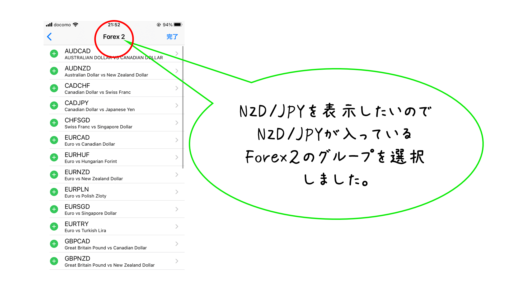Tap the 21:52 clock in status bar

(x=114, y=25)
